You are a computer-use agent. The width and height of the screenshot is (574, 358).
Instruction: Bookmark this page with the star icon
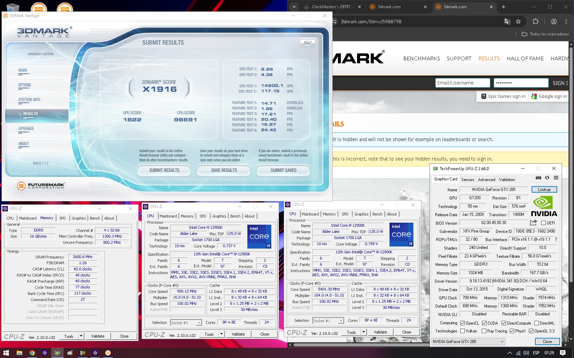pyautogui.click(x=518, y=21)
